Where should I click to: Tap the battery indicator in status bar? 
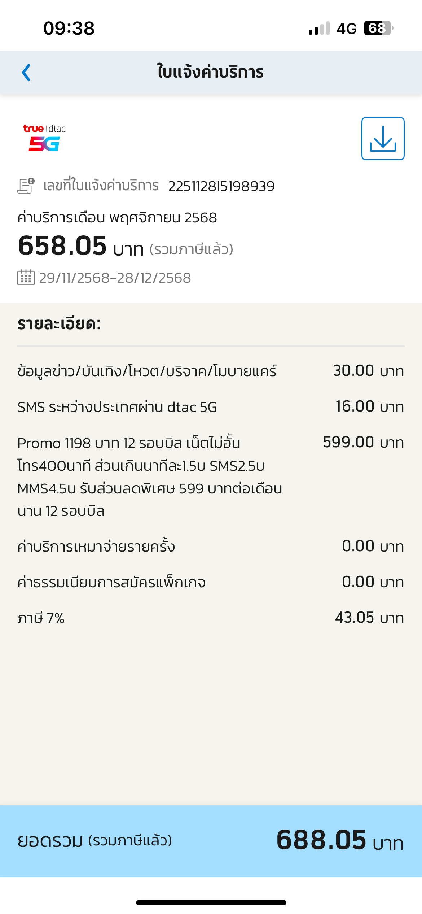click(378, 28)
